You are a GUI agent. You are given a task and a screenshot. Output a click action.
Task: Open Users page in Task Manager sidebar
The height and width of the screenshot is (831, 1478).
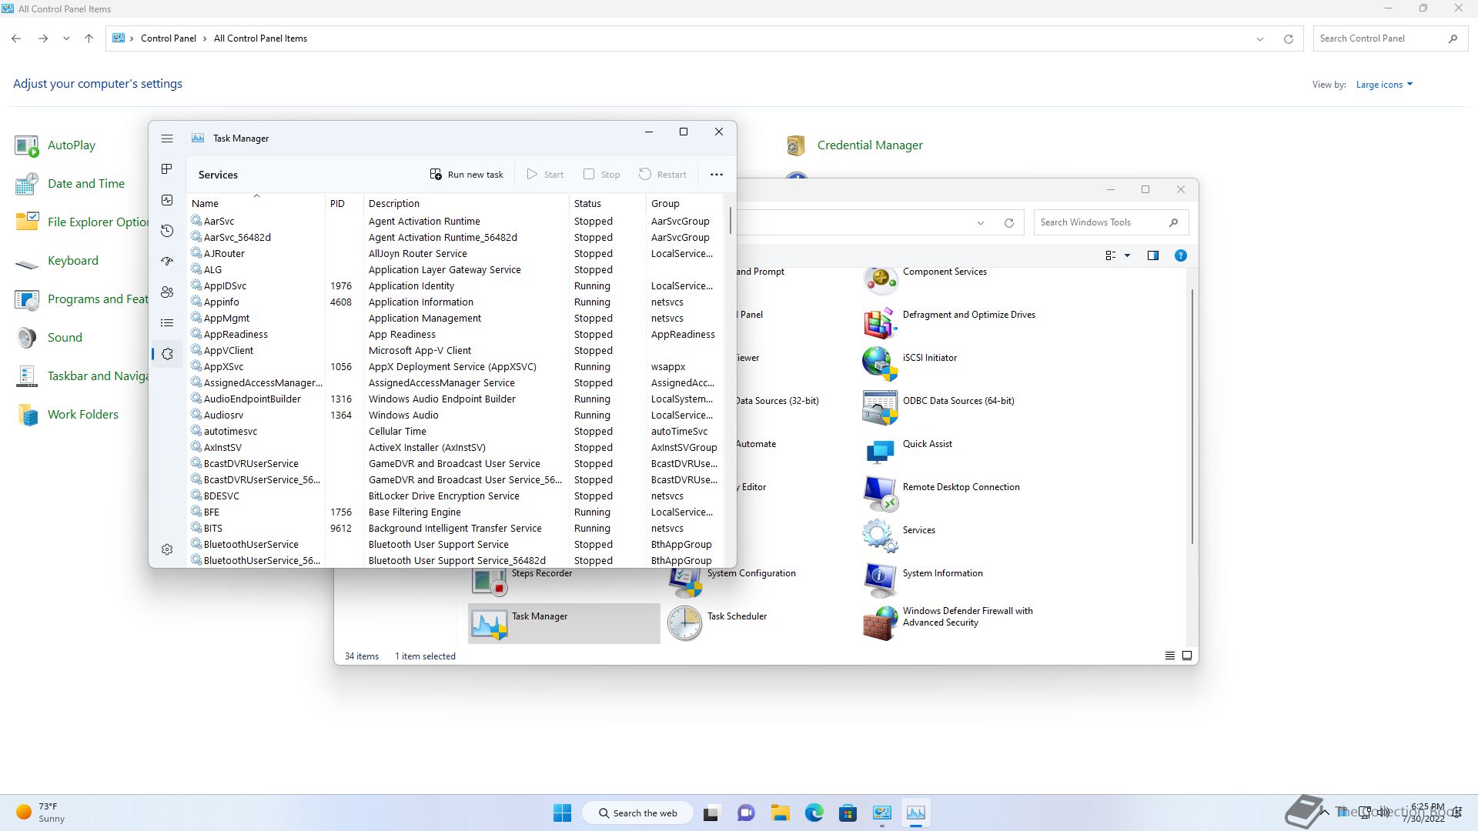click(167, 292)
